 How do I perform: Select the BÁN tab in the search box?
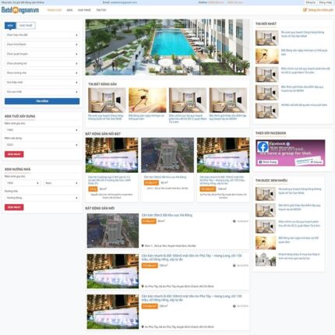point(10,26)
